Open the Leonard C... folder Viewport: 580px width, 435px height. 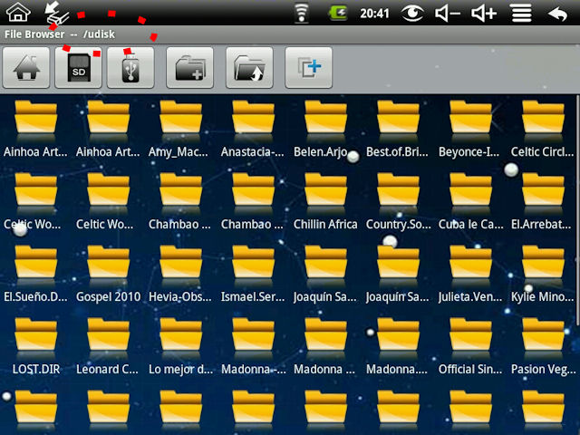pos(109,346)
